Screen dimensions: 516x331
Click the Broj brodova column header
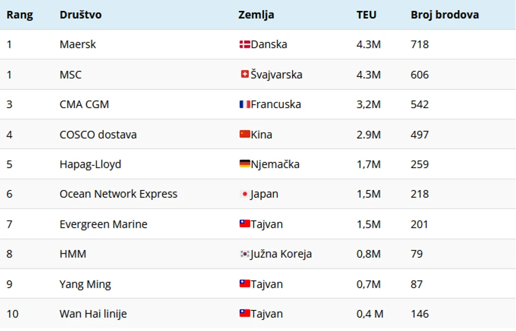pos(445,15)
